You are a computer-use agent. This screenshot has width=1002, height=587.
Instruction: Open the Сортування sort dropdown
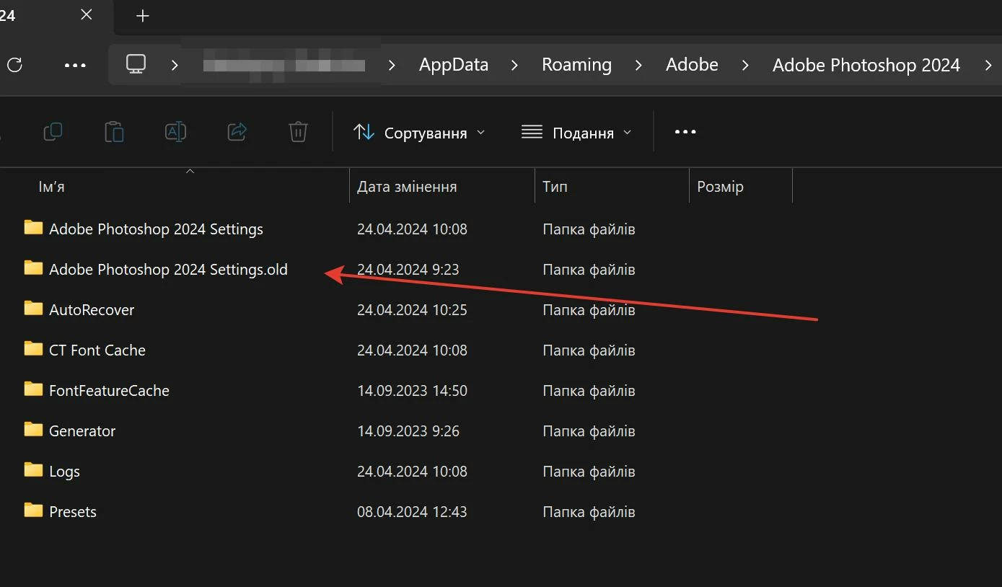419,133
